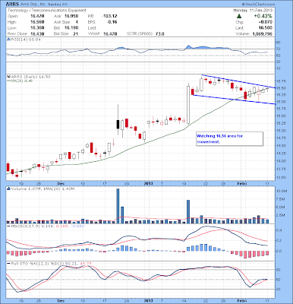Click the green MA(20) legend marker
Screen dimensions: 293x304
point(8,81)
